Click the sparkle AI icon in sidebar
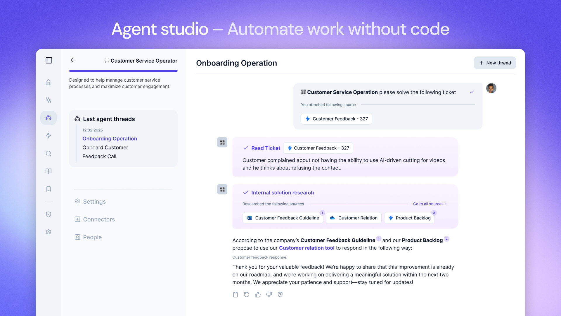Viewport: 561px width, 316px height. point(49,100)
